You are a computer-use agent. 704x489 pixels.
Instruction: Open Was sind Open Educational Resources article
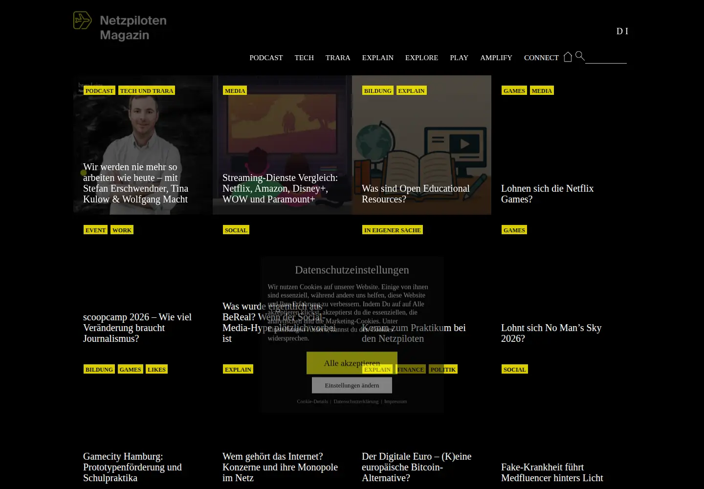(416, 194)
